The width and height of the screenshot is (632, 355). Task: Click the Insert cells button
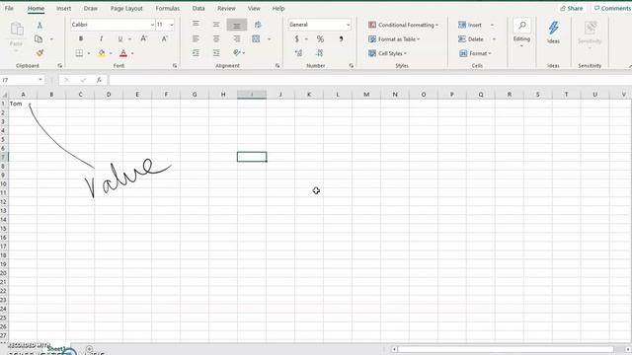click(470, 25)
